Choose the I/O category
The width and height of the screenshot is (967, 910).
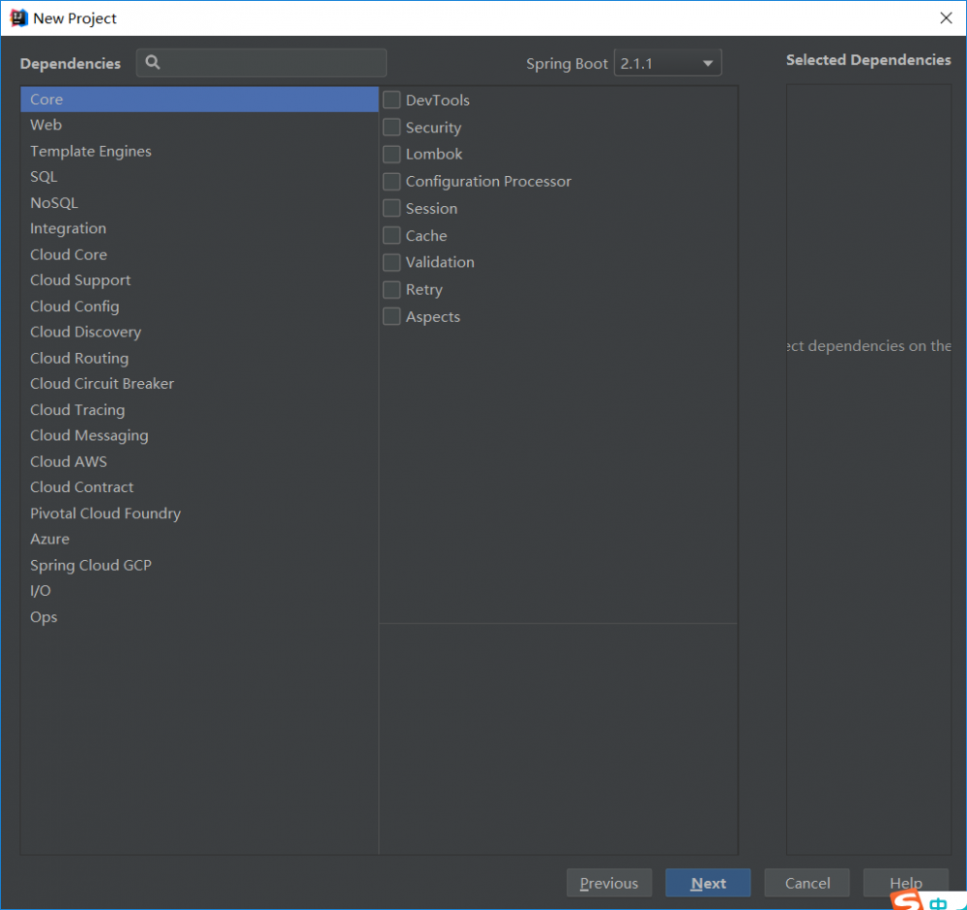pos(199,591)
